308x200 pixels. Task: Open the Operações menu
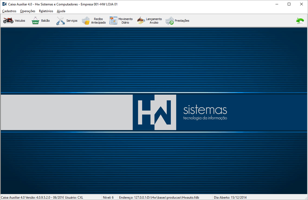[28, 11]
